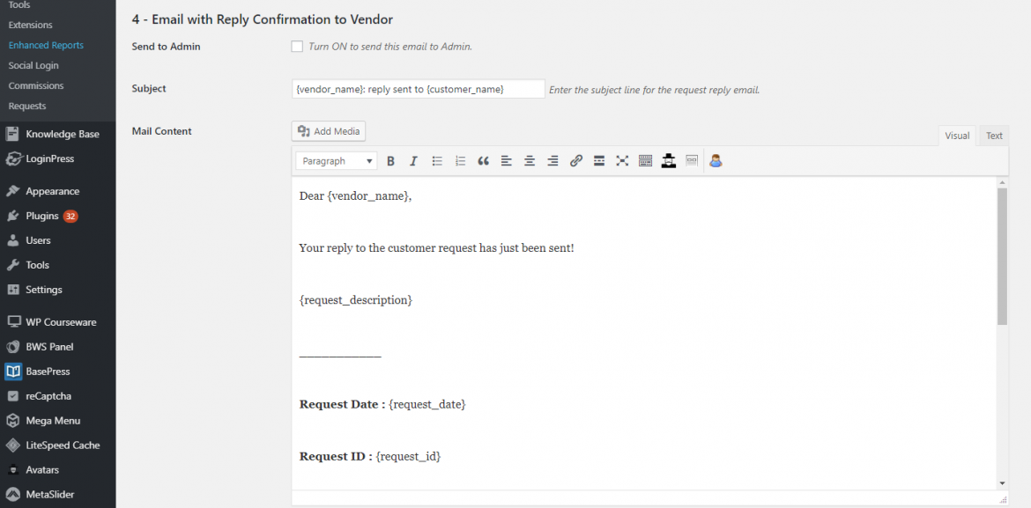
Task: Switch to the Text editor tab
Action: click(993, 136)
